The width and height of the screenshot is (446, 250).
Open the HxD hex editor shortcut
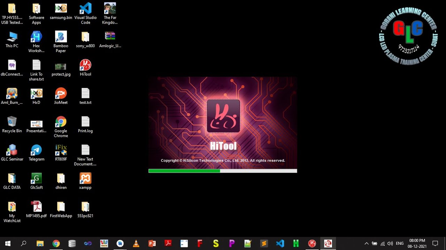(36, 96)
